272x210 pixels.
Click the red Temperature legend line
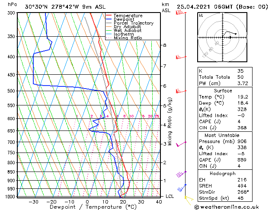coord(109,16)
